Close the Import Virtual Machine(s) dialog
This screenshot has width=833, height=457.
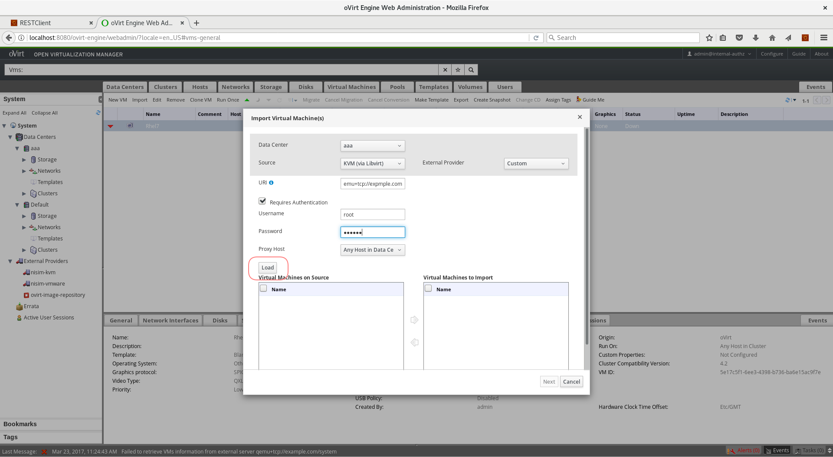pyautogui.click(x=580, y=117)
